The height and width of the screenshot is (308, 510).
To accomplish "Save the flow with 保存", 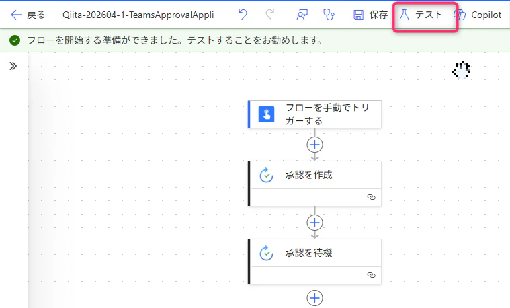I will point(370,15).
